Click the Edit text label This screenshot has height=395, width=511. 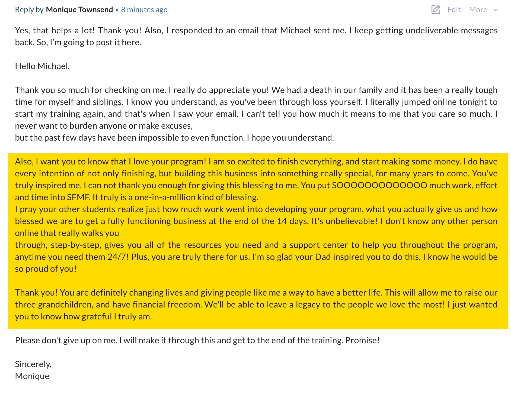coord(454,9)
